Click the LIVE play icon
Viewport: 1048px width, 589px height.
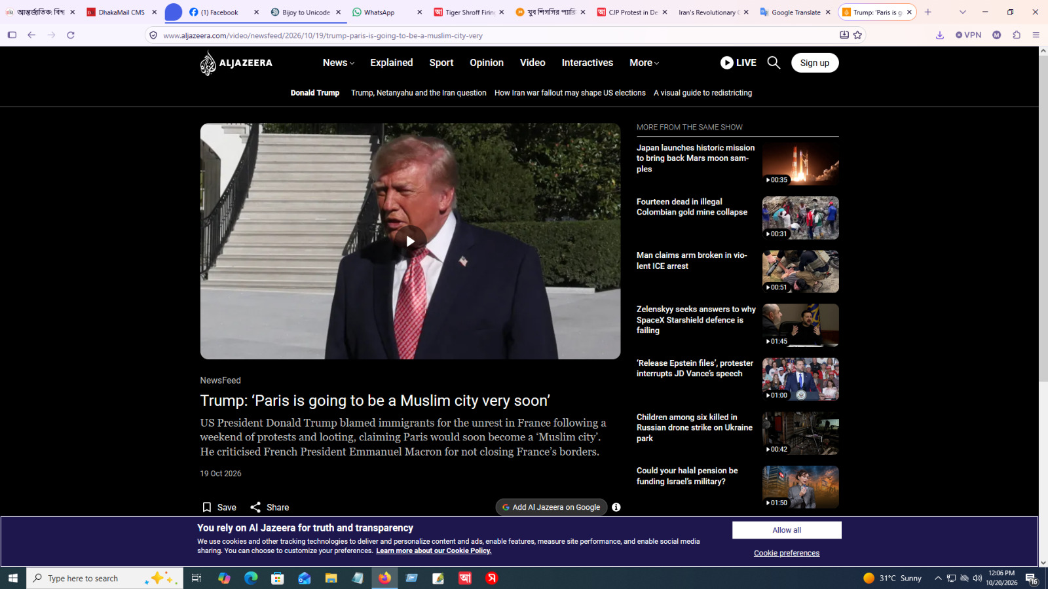(x=726, y=63)
